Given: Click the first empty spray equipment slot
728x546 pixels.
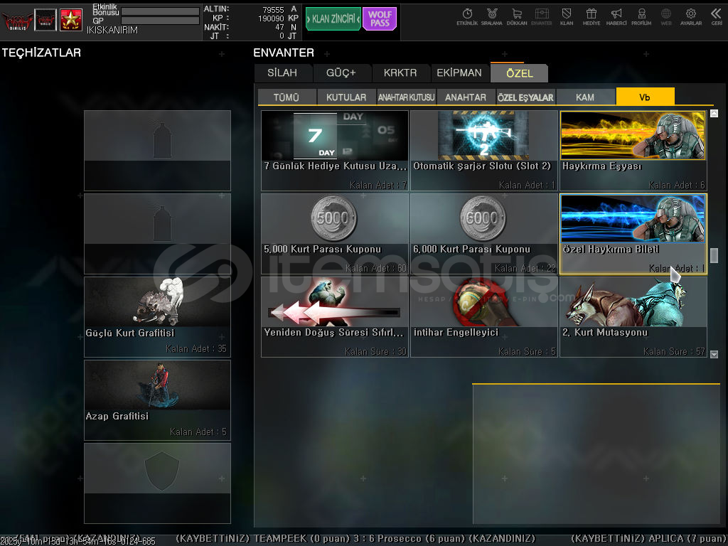Looking at the screenshot, I should [157, 151].
